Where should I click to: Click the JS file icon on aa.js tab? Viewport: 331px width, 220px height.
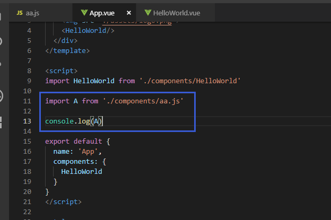[x=20, y=13]
